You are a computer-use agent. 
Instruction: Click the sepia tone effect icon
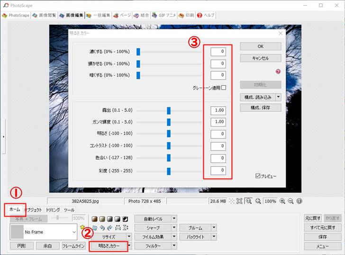95,219
